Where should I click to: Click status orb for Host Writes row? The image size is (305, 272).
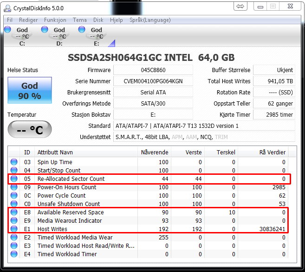(x=14, y=229)
